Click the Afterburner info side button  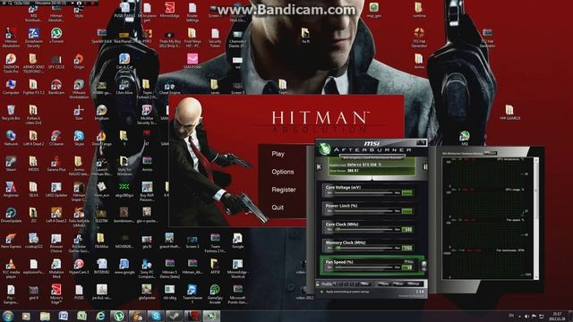[424, 166]
